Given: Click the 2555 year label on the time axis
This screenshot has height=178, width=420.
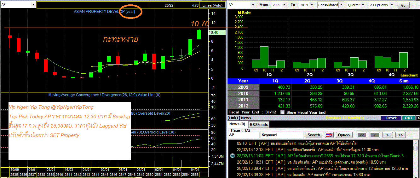Looking at the screenshot, I should click(195, 174).
